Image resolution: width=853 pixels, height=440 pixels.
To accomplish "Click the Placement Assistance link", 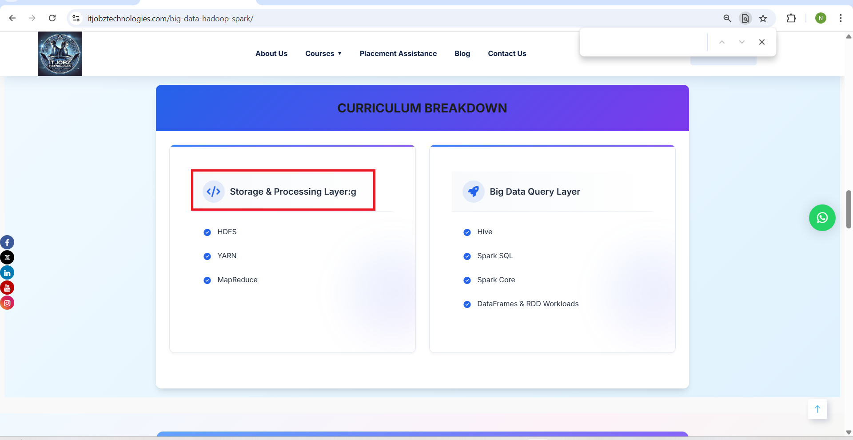I will click(x=398, y=53).
